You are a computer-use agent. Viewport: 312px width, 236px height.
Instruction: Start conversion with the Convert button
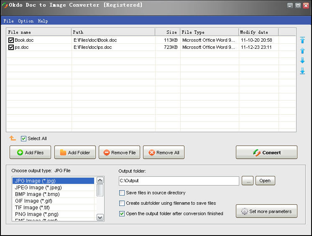coord(266,153)
